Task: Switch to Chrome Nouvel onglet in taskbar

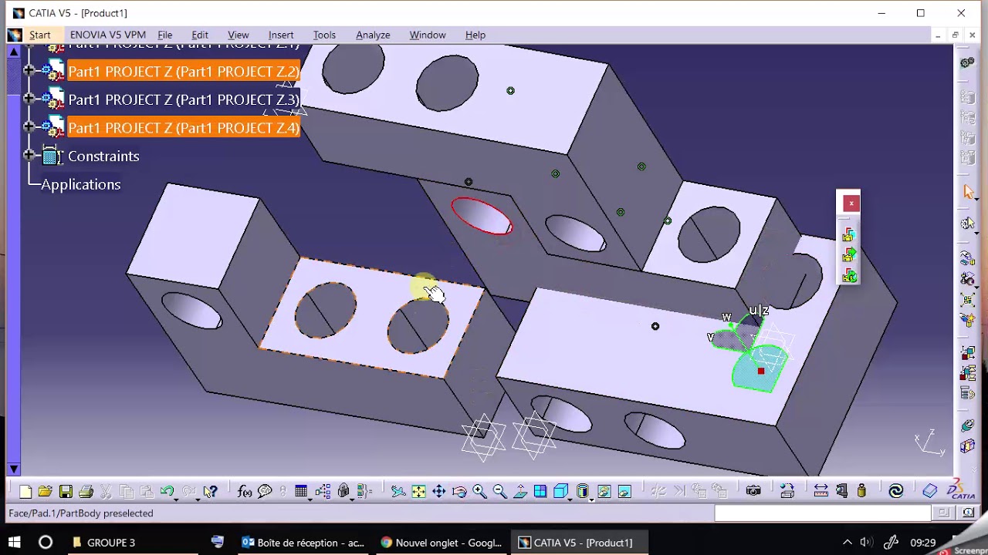Action: 440,543
